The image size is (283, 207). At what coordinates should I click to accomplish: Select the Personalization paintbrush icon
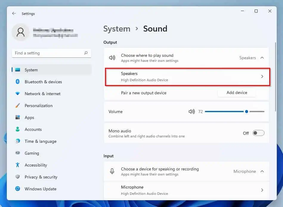[18, 106]
